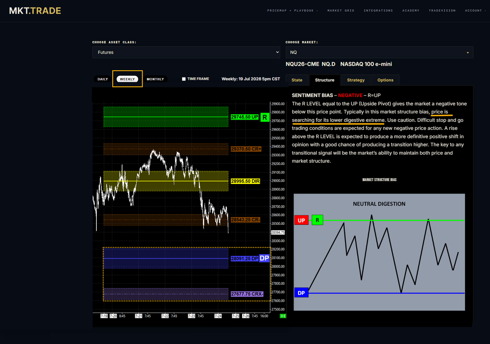Select the Daily timeframe toggle
The image size is (490, 344).
103,79
